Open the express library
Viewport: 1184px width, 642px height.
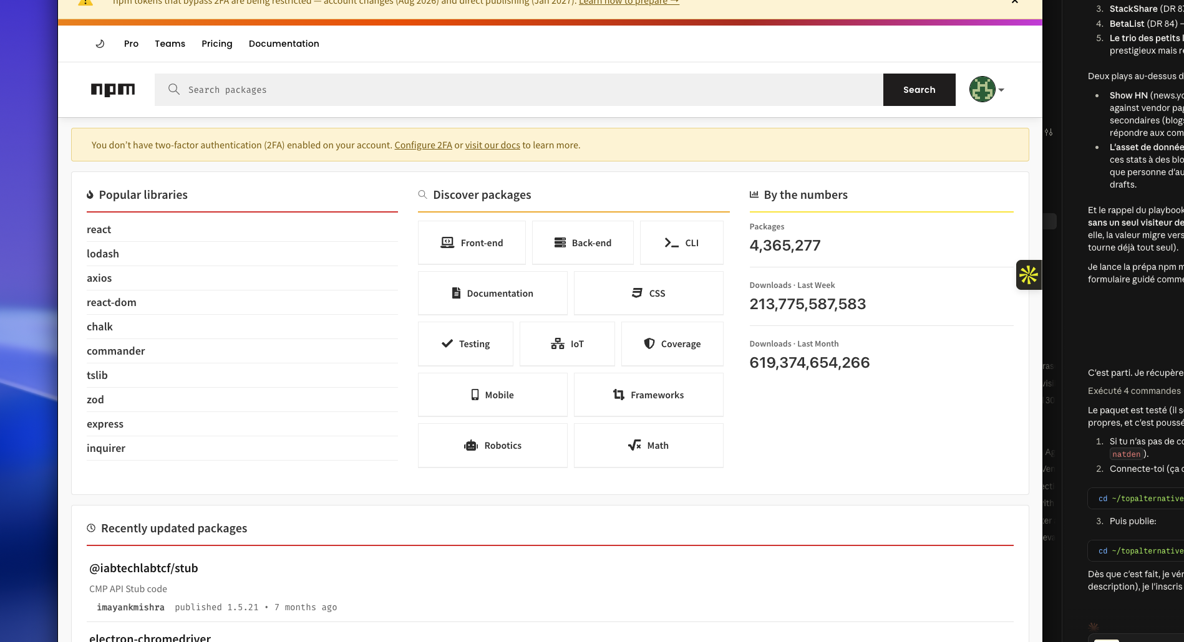pyautogui.click(x=105, y=424)
